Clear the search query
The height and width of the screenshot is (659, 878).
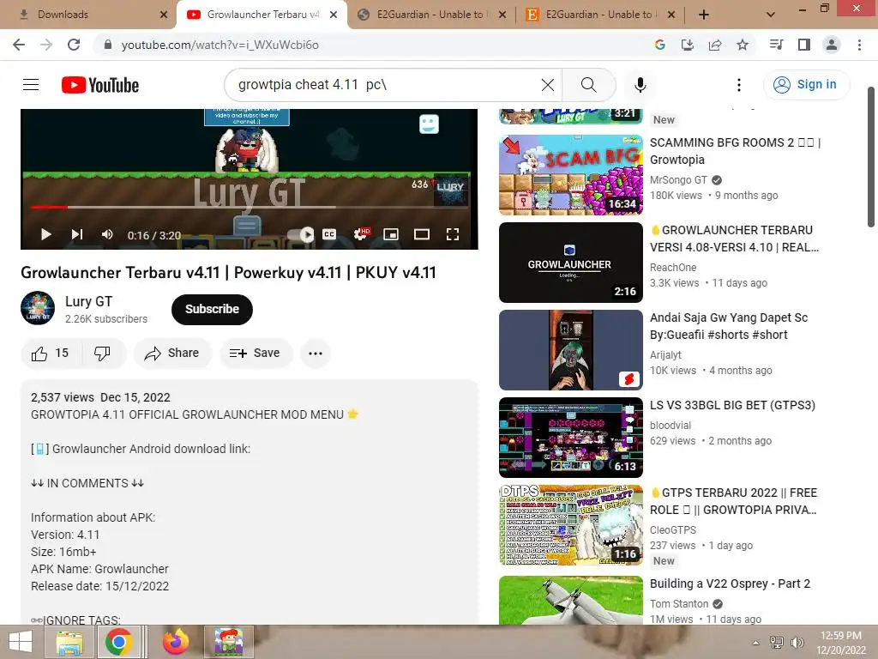tap(548, 85)
